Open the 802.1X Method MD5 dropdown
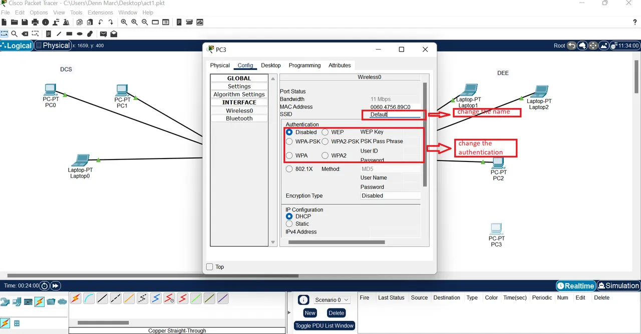This screenshot has width=641, height=334. coord(391,169)
